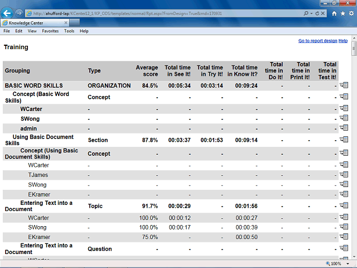The image size is (357, 268).
Task: Click the address bar search magnifier
Action: click(306, 13)
